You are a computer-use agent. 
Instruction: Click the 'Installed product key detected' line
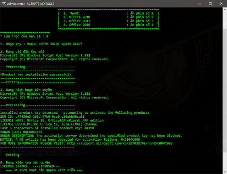point(75,113)
